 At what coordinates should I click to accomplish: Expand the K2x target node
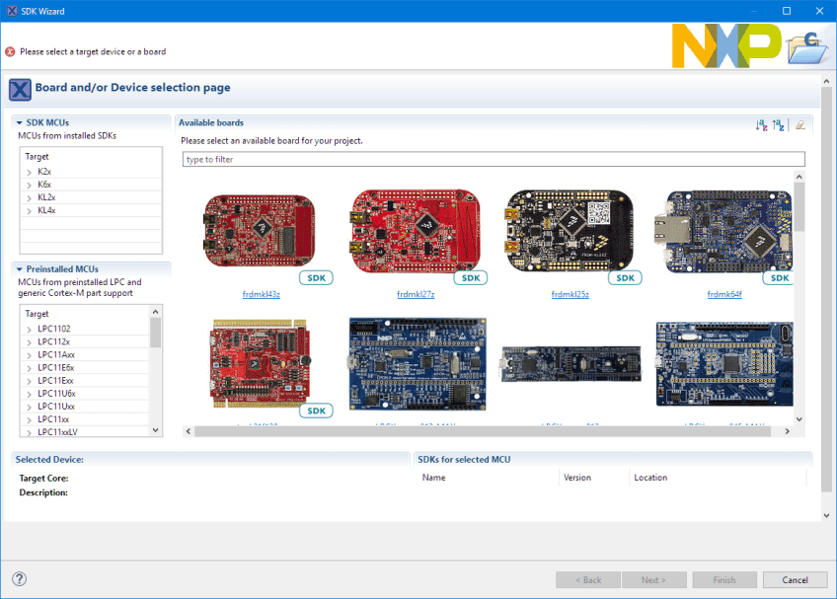(30, 172)
